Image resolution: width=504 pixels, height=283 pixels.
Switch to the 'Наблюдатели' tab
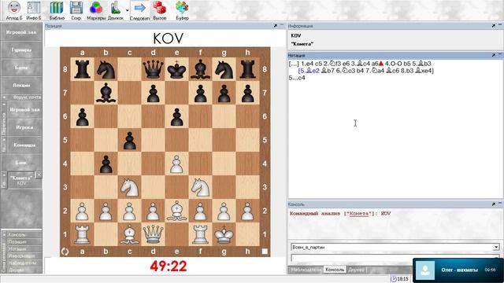[306, 270]
